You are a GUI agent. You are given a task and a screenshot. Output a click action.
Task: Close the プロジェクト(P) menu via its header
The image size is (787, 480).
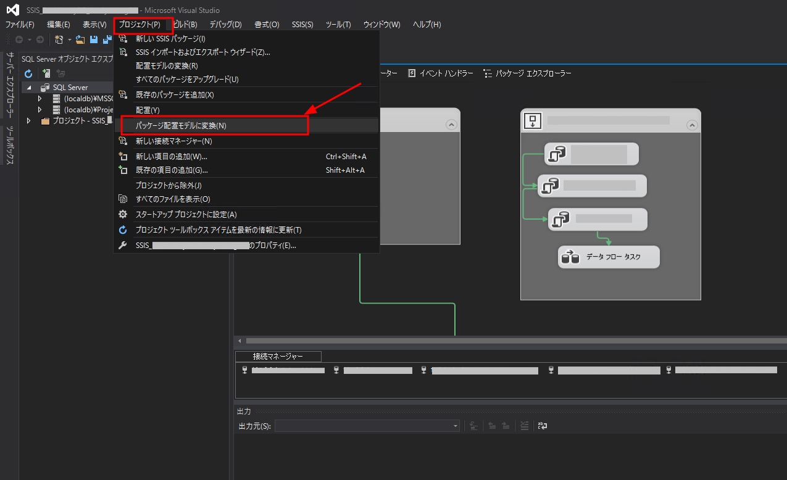(x=139, y=25)
